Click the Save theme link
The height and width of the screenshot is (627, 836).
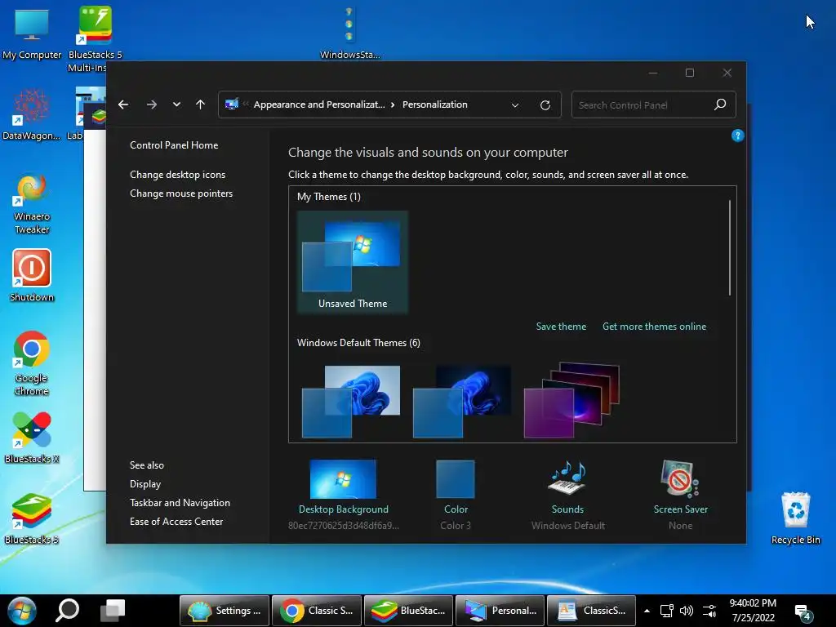coord(561,327)
